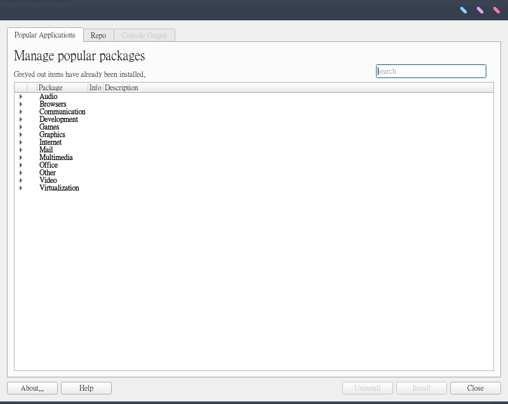Click the pink title bar button
This screenshot has height=404, width=508.
point(497,10)
